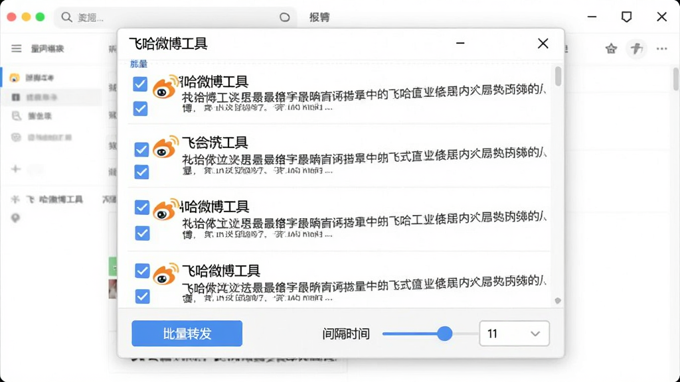680x382 pixels.
Task: Select the fourth row title 飞哈微博工具
Action: pos(220,271)
